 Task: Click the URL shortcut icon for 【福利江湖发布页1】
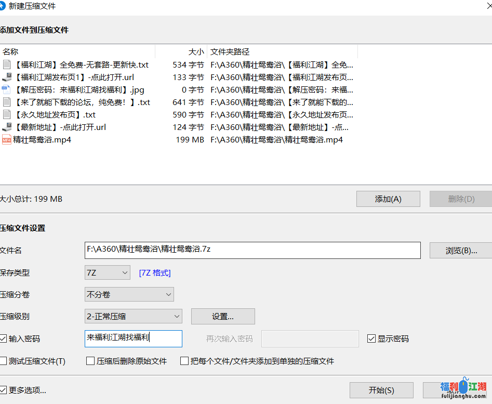click(x=7, y=77)
